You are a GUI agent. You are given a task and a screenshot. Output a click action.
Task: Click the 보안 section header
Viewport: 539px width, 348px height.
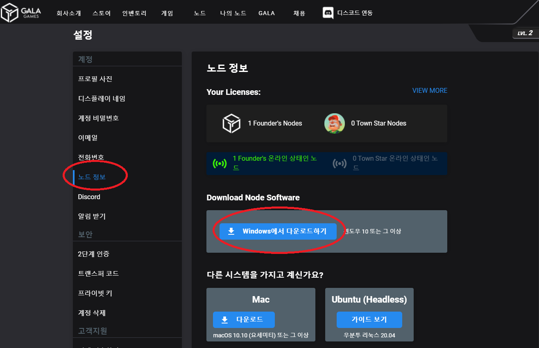point(86,234)
